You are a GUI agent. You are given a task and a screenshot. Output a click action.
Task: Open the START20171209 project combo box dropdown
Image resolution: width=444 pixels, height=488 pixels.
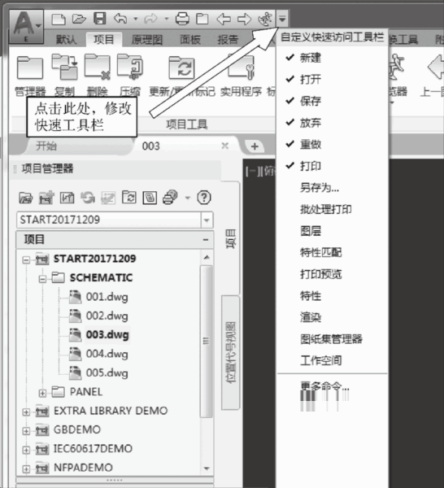point(207,220)
